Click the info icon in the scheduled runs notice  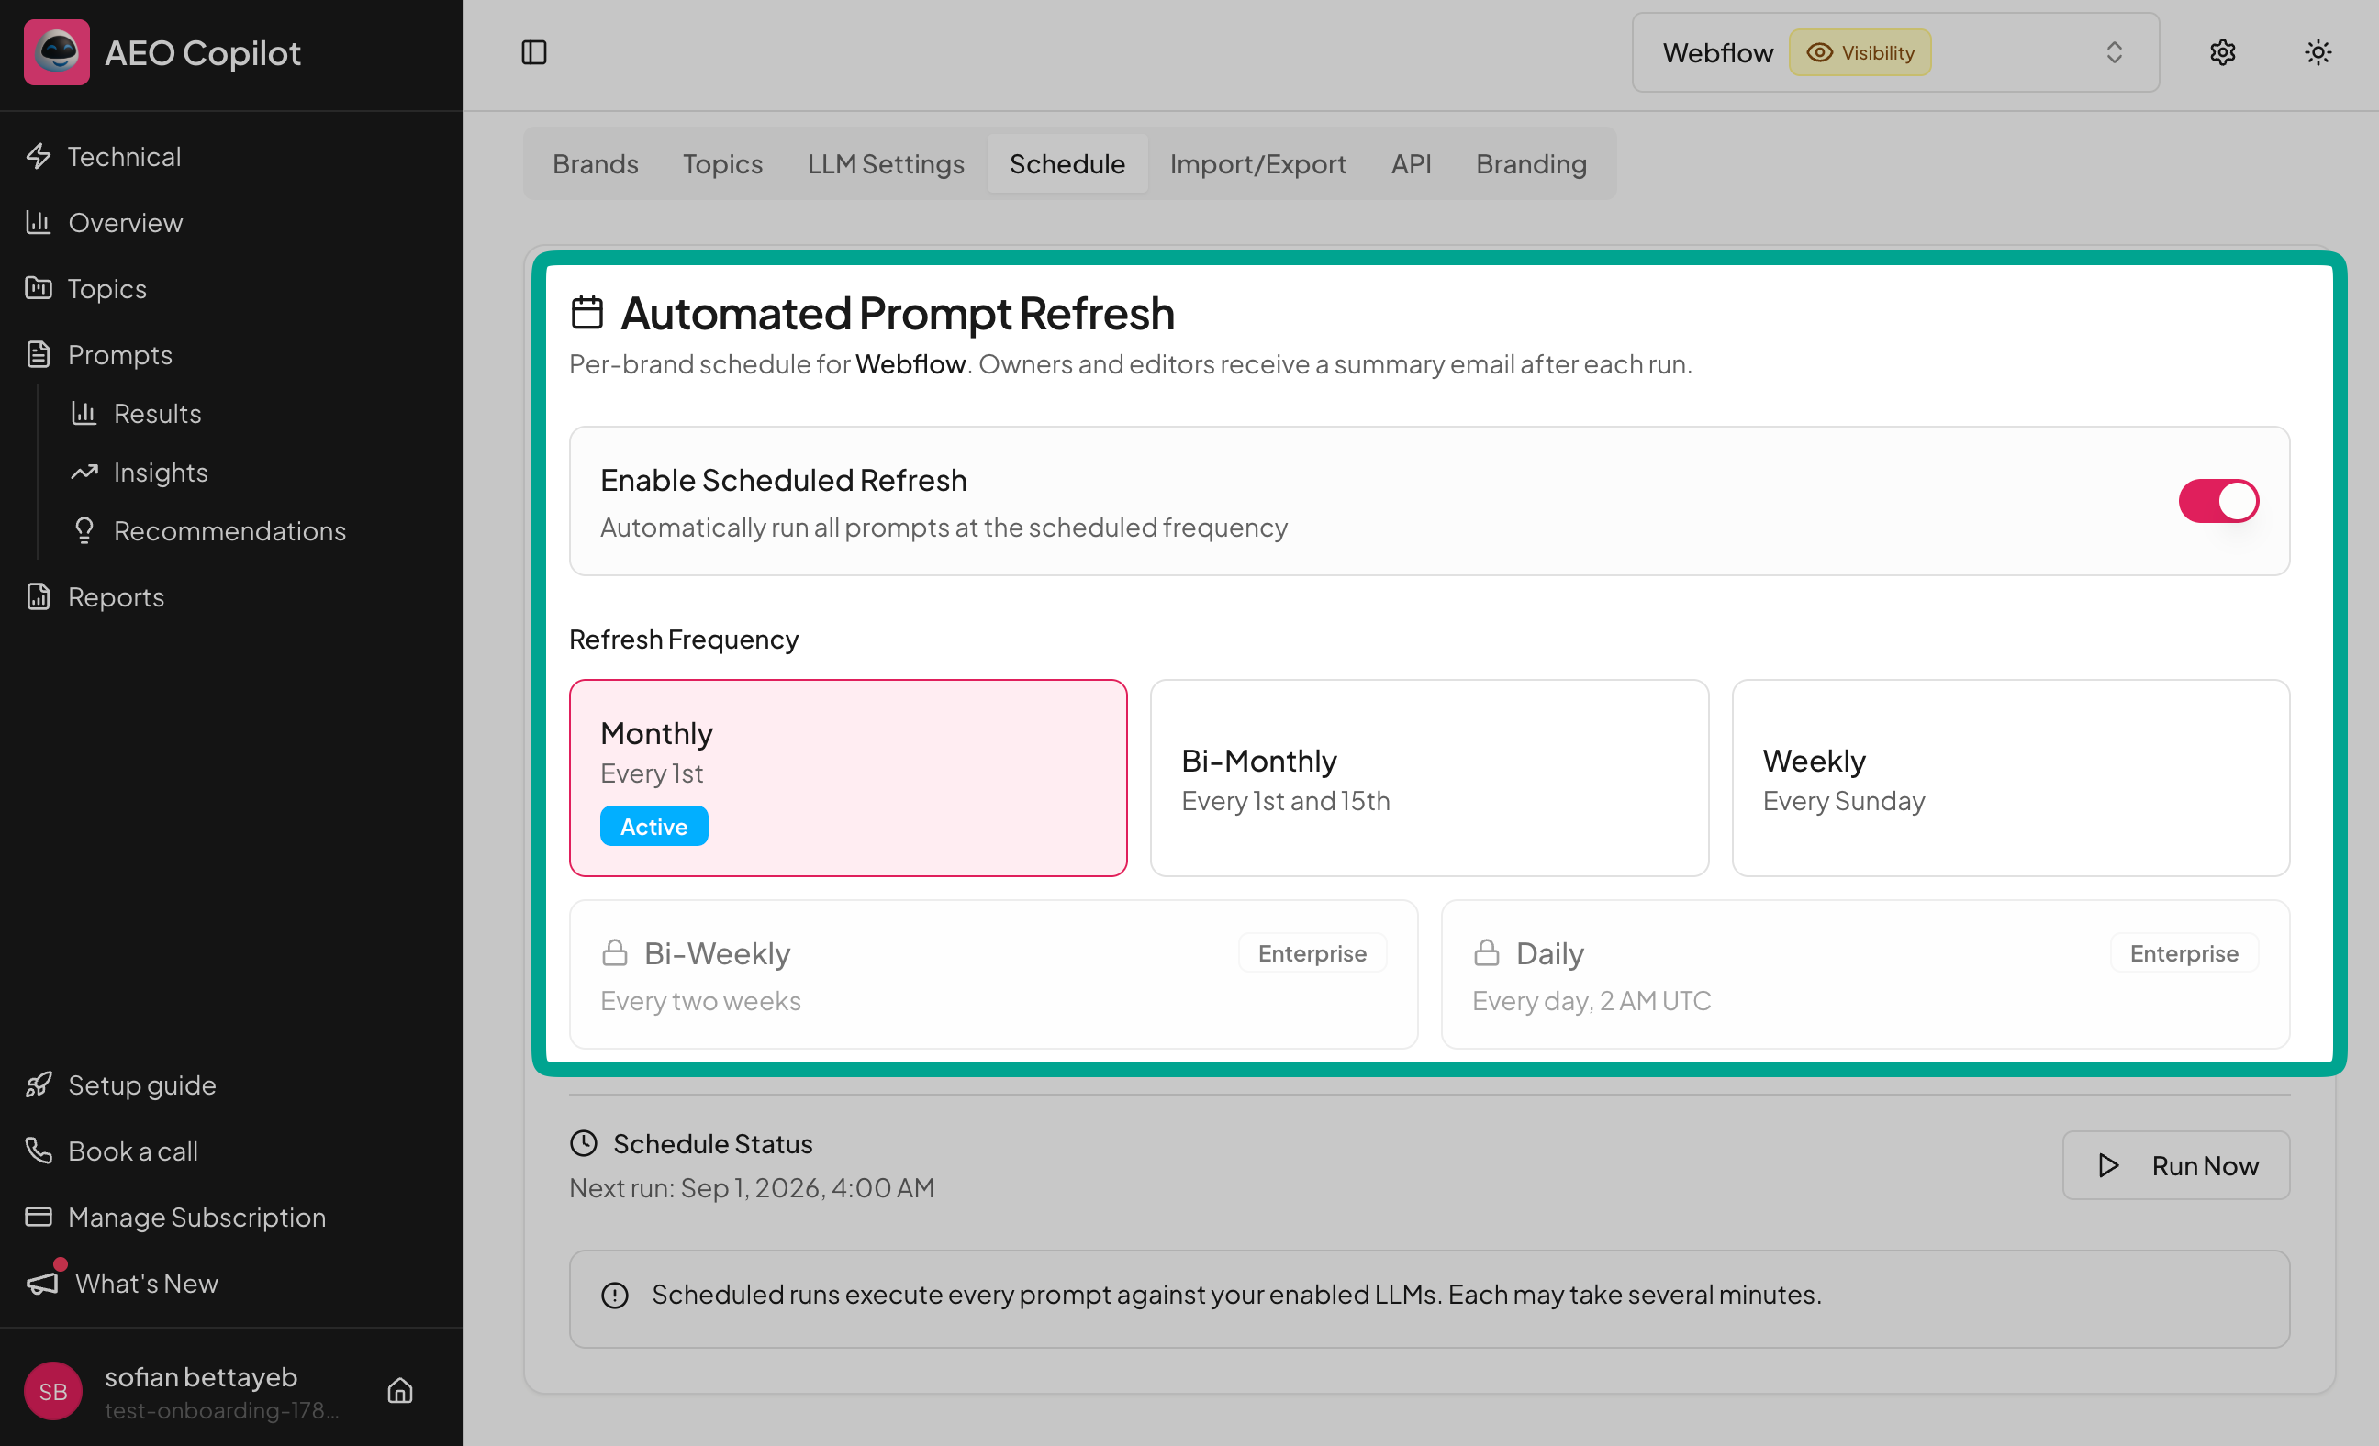[x=614, y=1296]
